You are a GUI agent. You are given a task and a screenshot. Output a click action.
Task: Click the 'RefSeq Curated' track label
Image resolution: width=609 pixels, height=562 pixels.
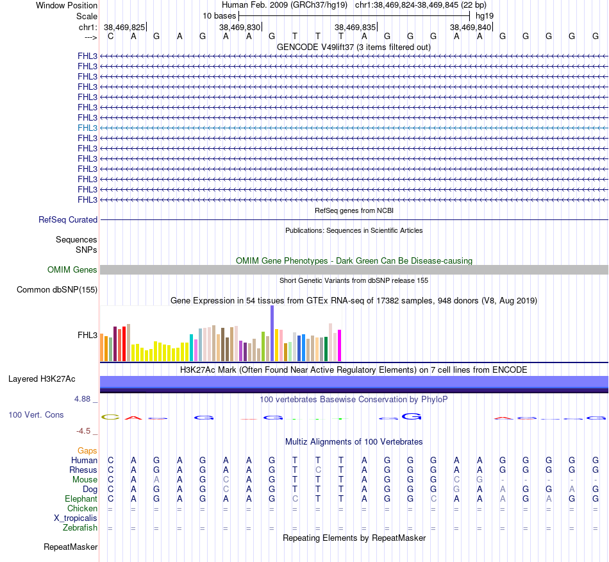coord(68,219)
